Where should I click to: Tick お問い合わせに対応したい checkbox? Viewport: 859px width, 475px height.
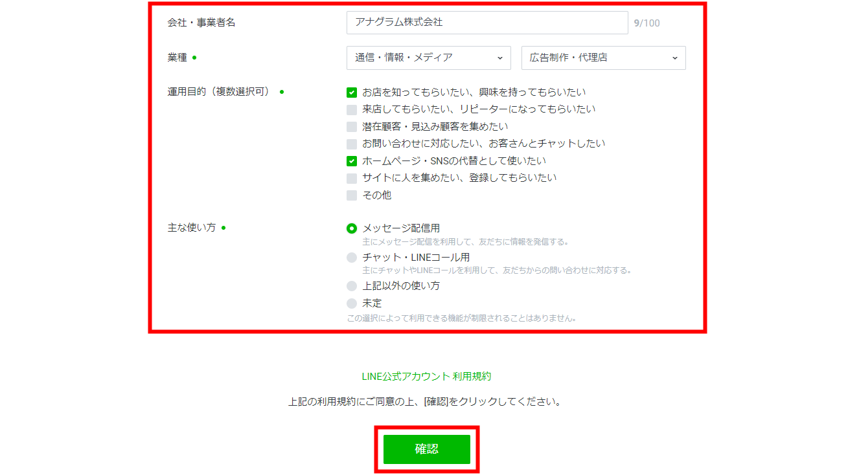[x=352, y=144]
